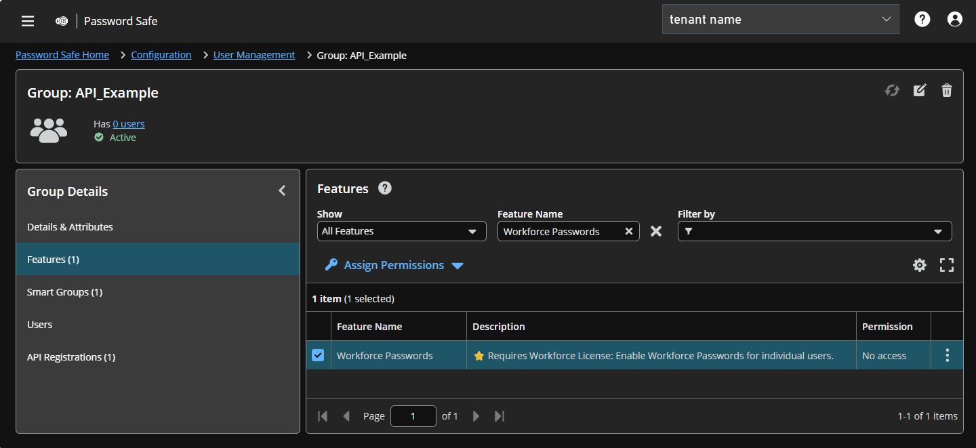This screenshot has height=448, width=976.
Task: Open the grid settings gear in Features panel
Action: [920, 265]
